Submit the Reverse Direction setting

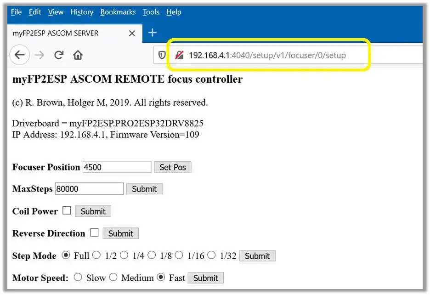click(x=121, y=233)
